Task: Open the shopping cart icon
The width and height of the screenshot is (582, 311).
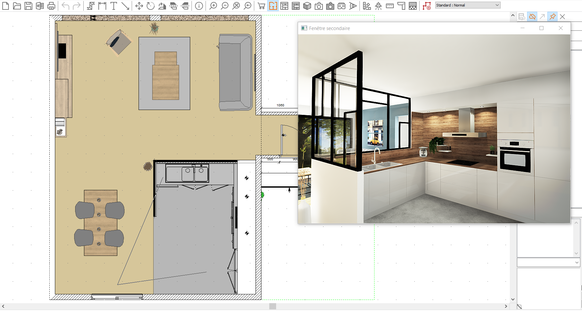Action: [261, 6]
